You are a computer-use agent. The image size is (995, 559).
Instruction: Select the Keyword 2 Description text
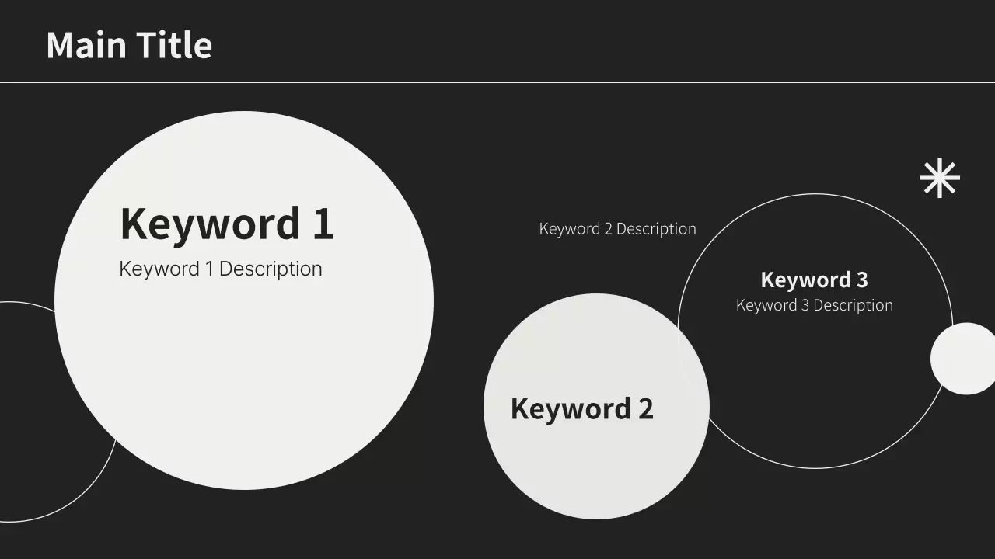[617, 229]
